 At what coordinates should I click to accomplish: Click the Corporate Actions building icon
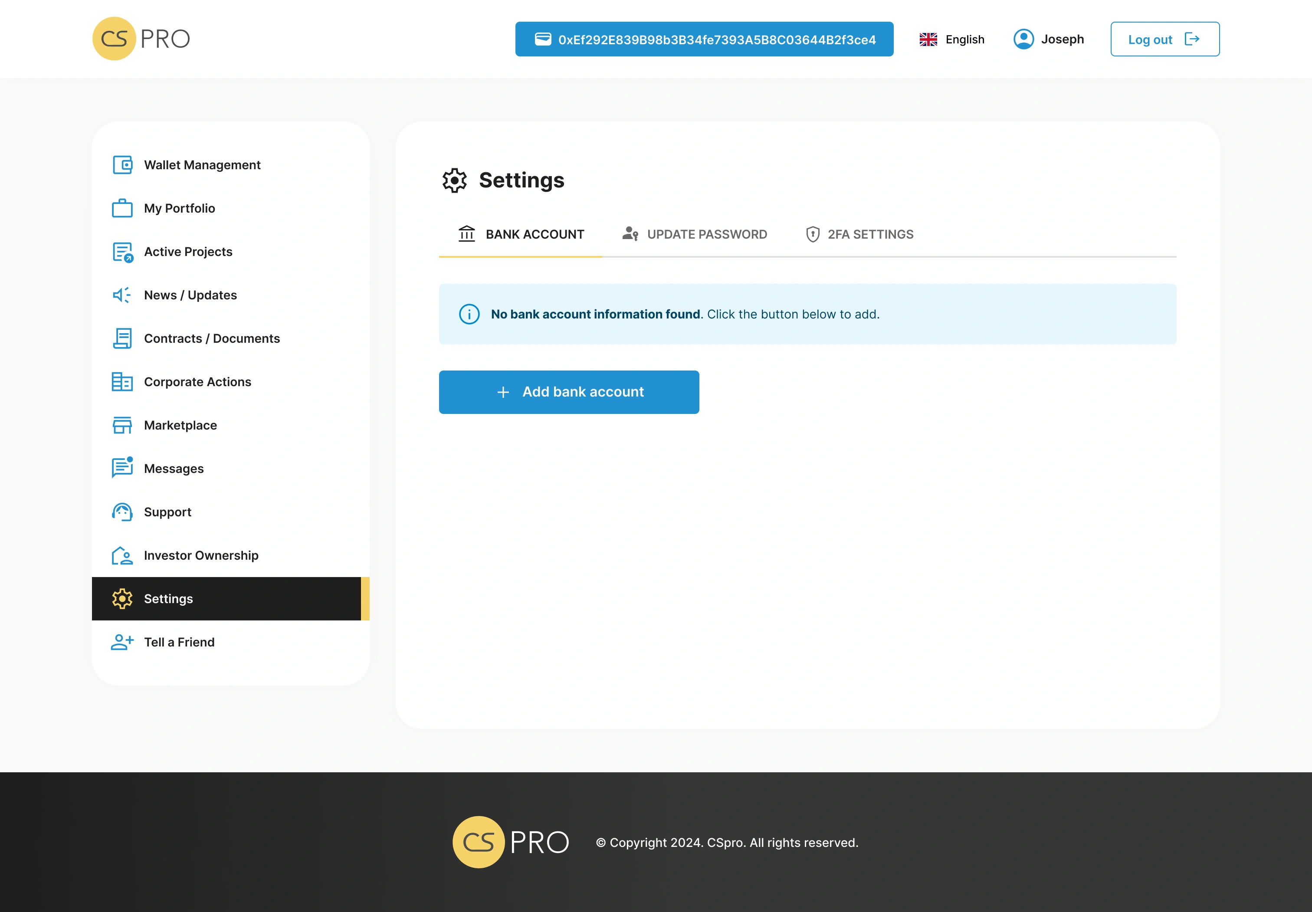pyautogui.click(x=122, y=382)
